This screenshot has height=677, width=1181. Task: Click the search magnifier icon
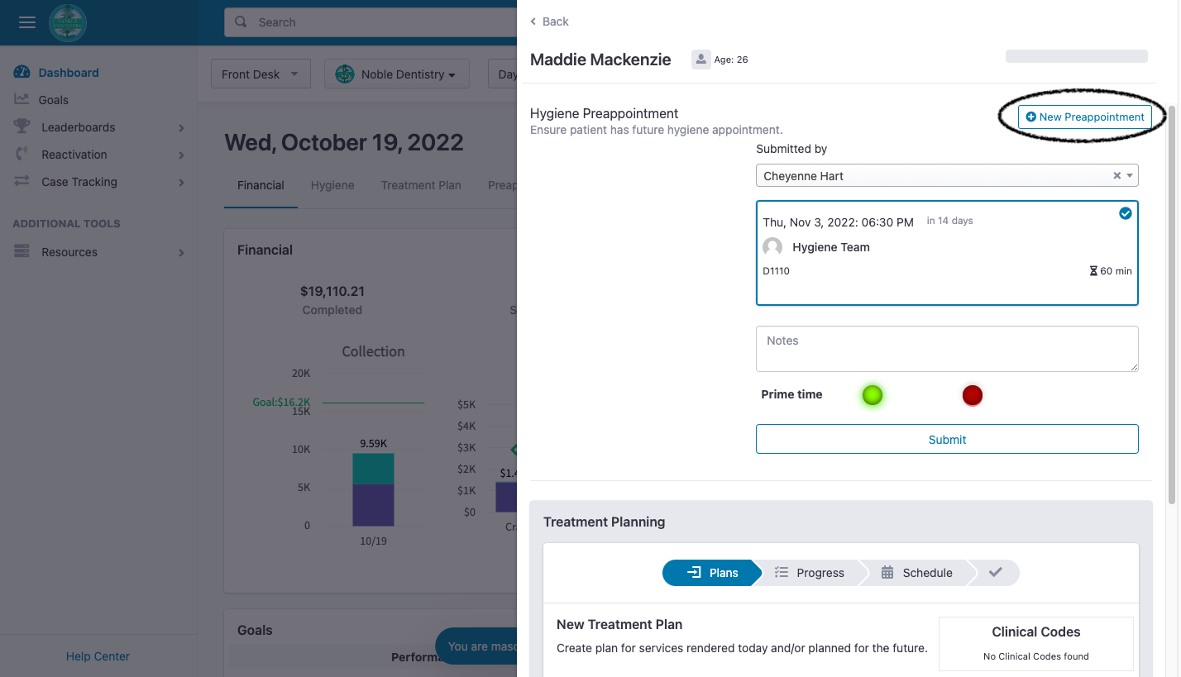pos(241,22)
